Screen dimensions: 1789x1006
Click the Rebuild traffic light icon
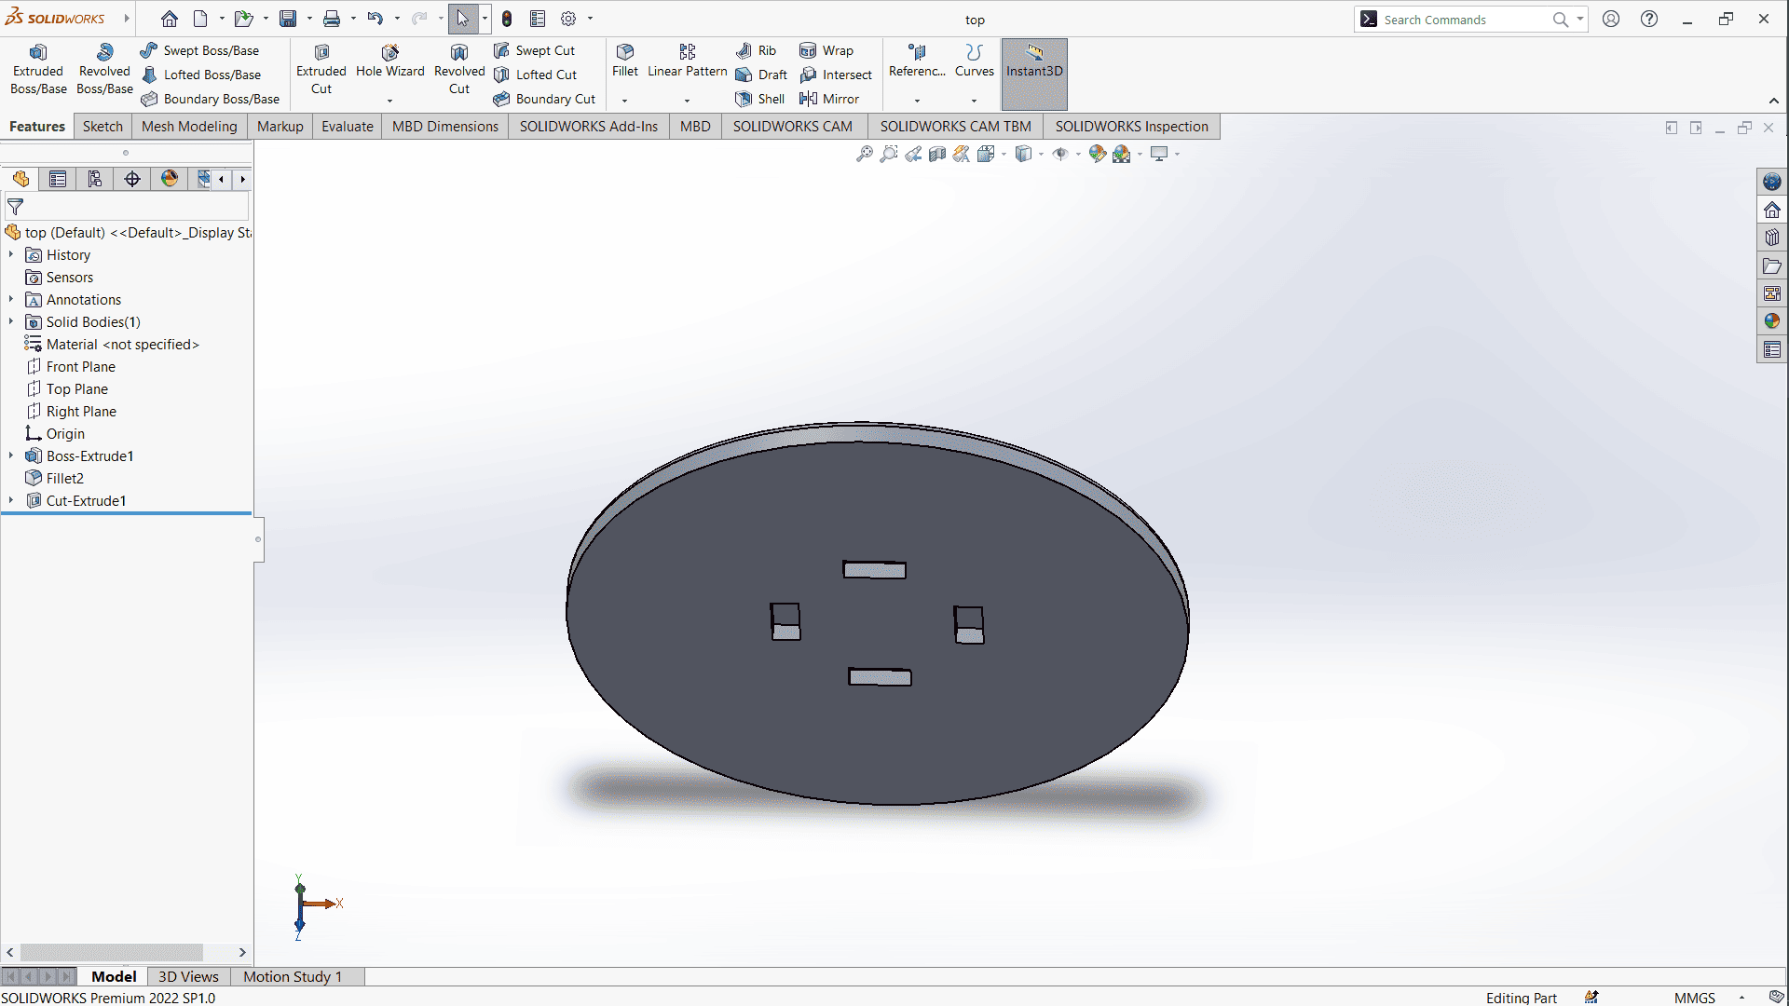click(x=507, y=19)
